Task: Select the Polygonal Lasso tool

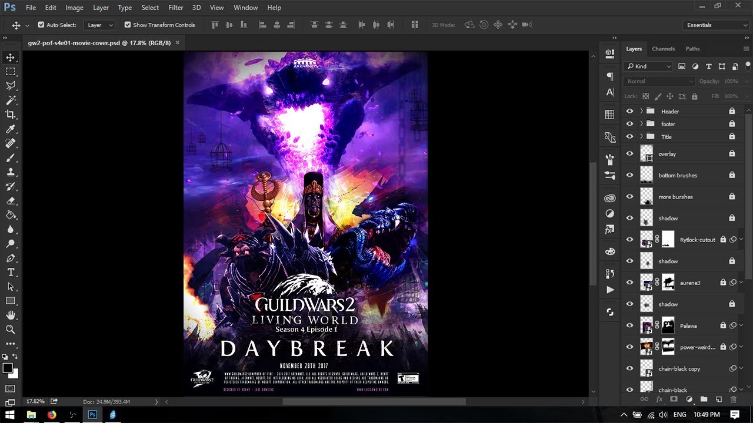Action: 11,86
